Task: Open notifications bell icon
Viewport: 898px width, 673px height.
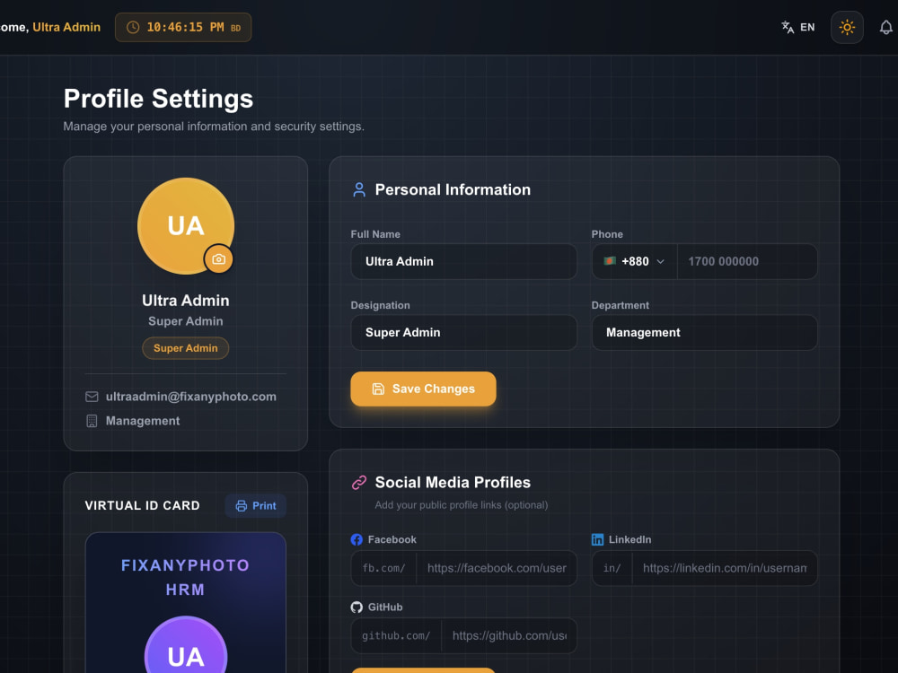Action: point(885,27)
